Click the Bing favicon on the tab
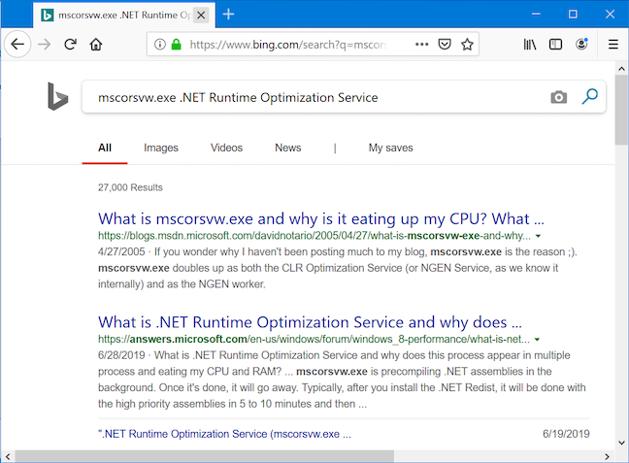 [x=48, y=16]
